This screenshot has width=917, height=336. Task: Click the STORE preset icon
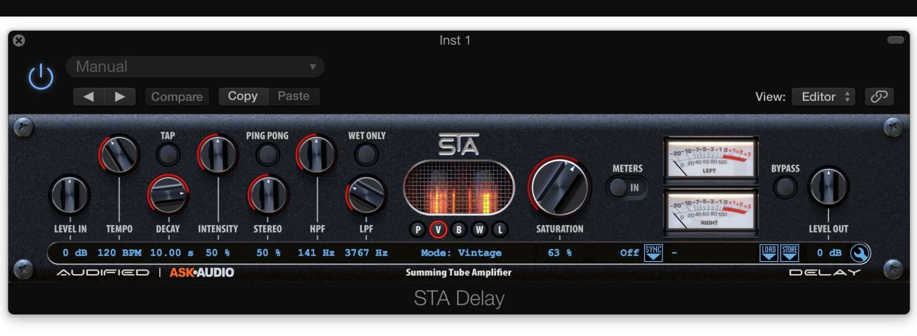point(790,253)
